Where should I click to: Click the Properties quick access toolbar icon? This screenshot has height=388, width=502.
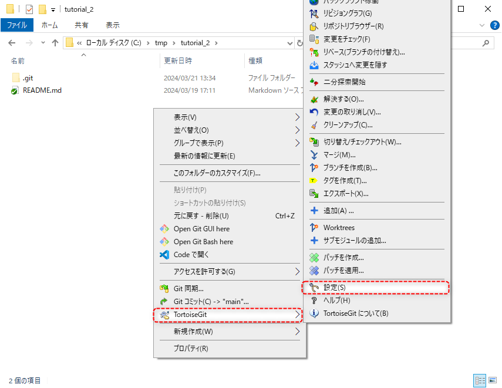tap(29, 9)
